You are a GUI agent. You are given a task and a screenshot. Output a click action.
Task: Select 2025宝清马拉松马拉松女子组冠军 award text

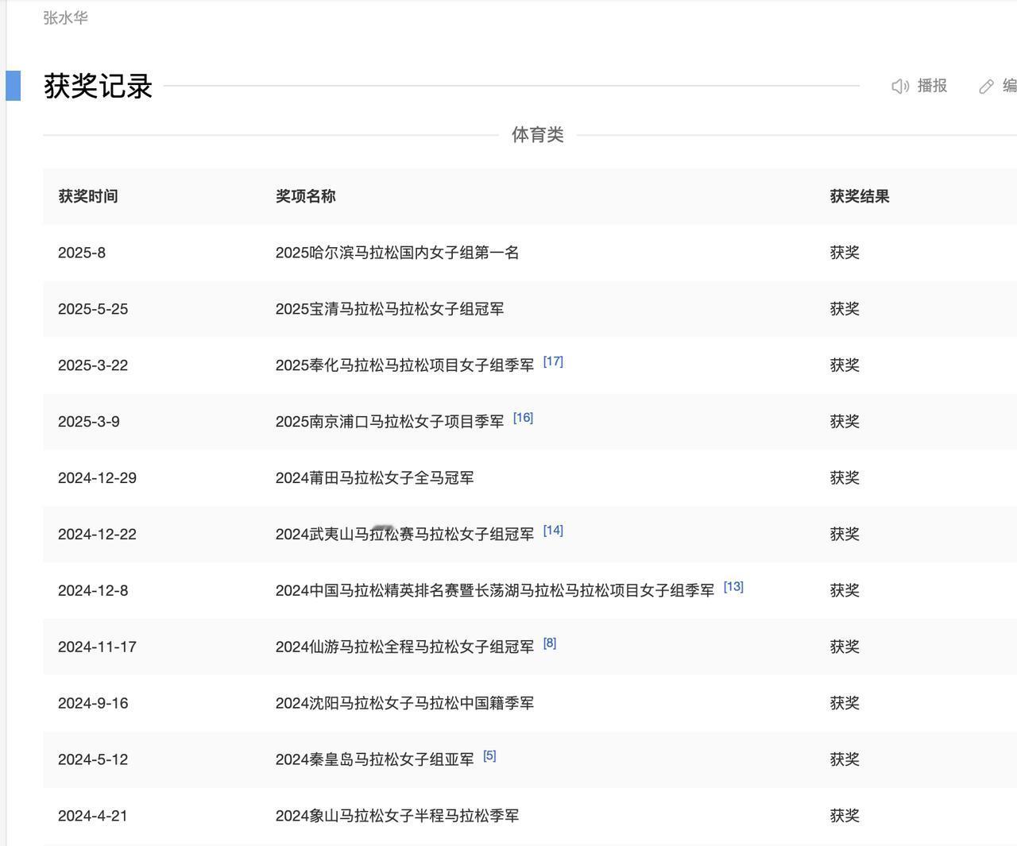click(389, 309)
